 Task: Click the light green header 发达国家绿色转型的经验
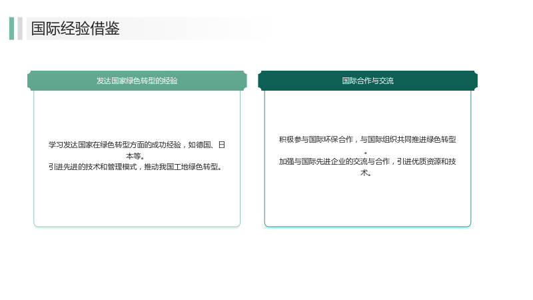[137, 81]
